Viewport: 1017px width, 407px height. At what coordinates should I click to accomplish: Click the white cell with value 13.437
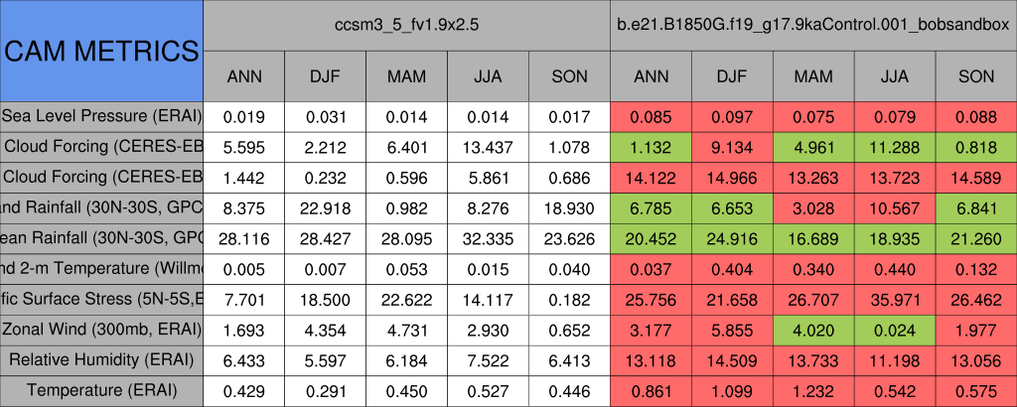click(488, 147)
